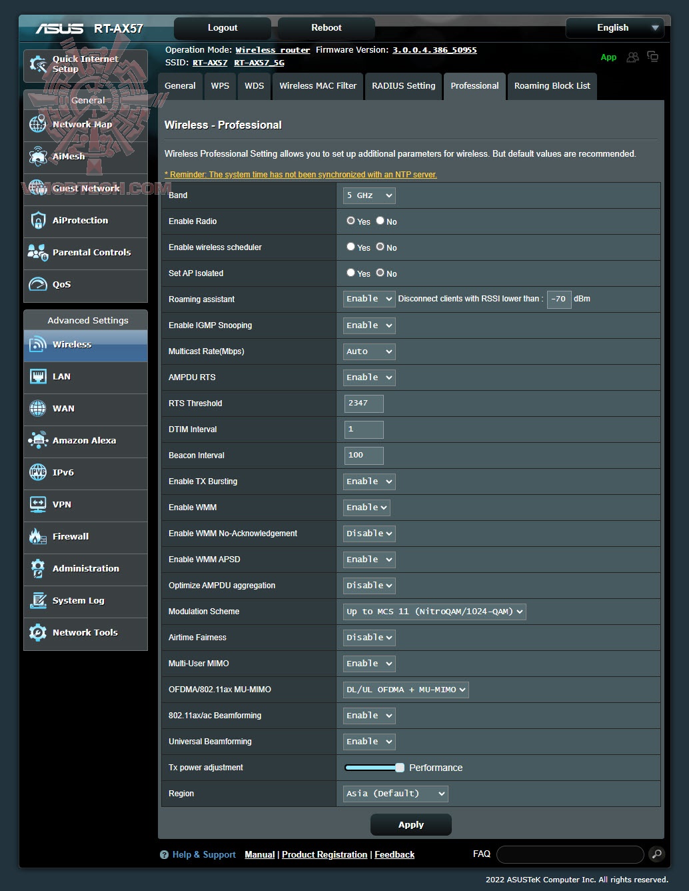The width and height of the screenshot is (689, 891).
Task: Open the Universal Beamforming dropdown
Action: (x=369, y=742)
